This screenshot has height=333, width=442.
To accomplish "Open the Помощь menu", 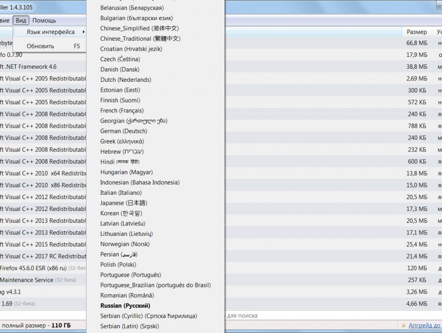I will pos(44,20).
